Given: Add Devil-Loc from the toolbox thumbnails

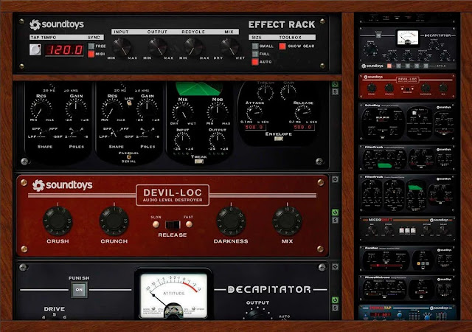Looking at the screenshot, I should (407, 86).
